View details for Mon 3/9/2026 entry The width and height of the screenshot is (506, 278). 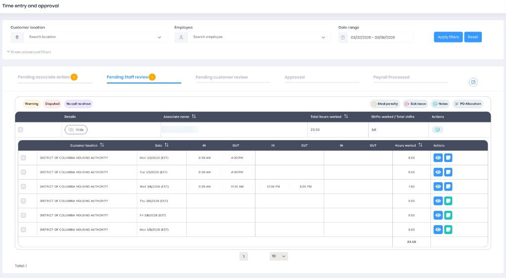438,230
